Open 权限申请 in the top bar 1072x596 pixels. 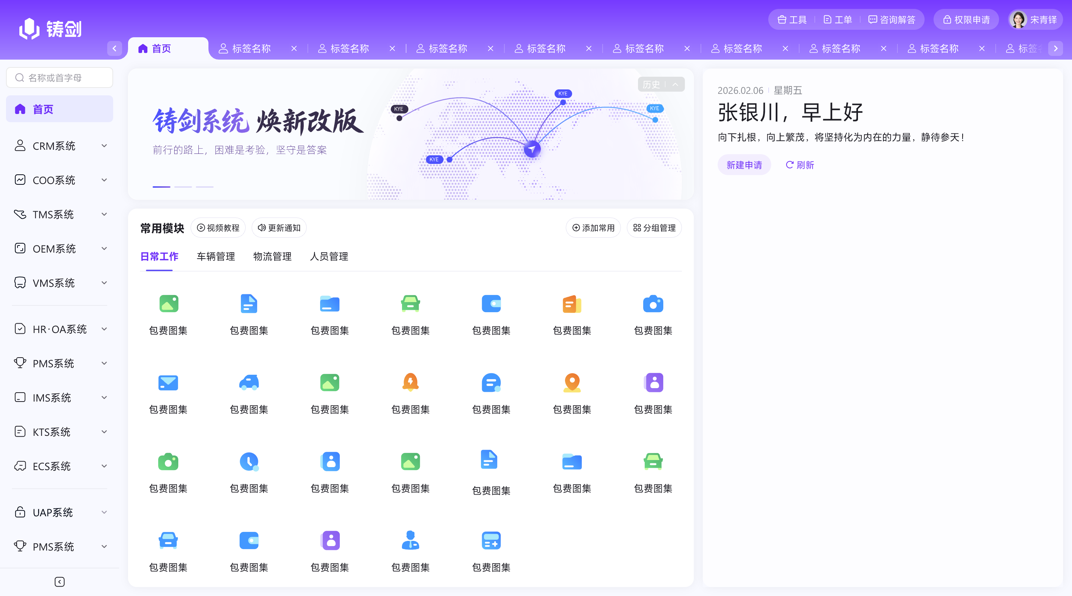click(x=966, y=20)
